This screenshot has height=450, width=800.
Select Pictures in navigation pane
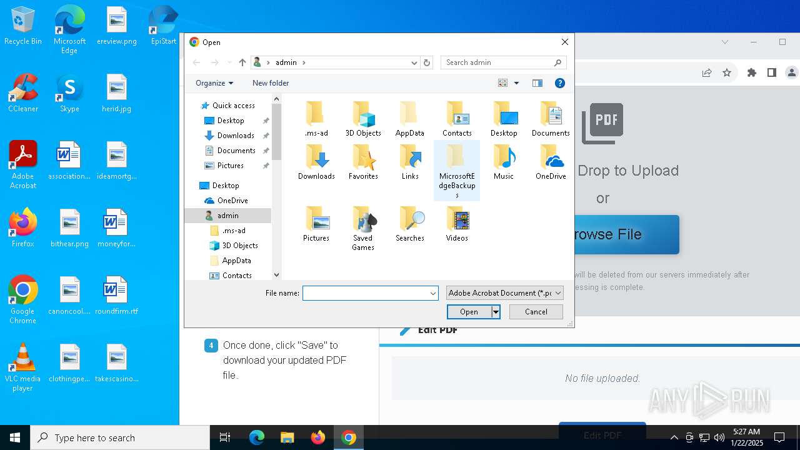pyautogui.click(x=230, y=166)
